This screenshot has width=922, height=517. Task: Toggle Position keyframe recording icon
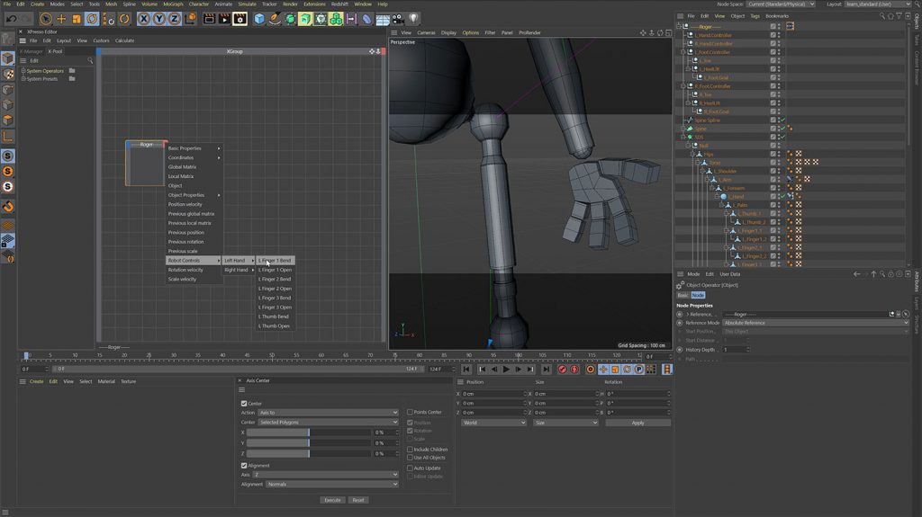[603, 369]
